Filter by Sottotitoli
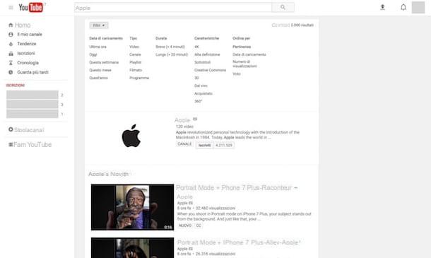 point(202,62)
